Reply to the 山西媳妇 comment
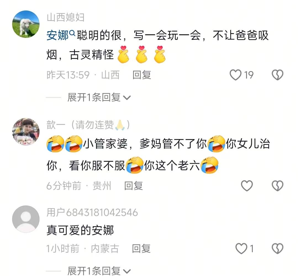This screenshot has height=276, width=298. (x=142, y=75)
